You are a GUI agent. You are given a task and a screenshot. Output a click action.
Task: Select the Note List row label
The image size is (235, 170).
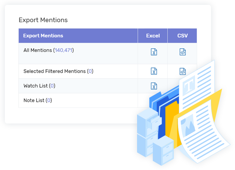point(34,100)
